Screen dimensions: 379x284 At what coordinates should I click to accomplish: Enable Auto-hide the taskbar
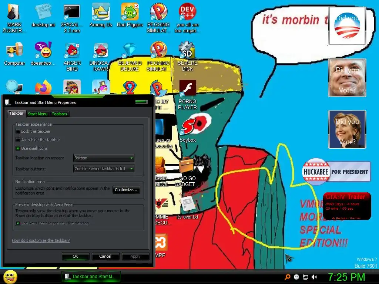[x=18, y=140]
